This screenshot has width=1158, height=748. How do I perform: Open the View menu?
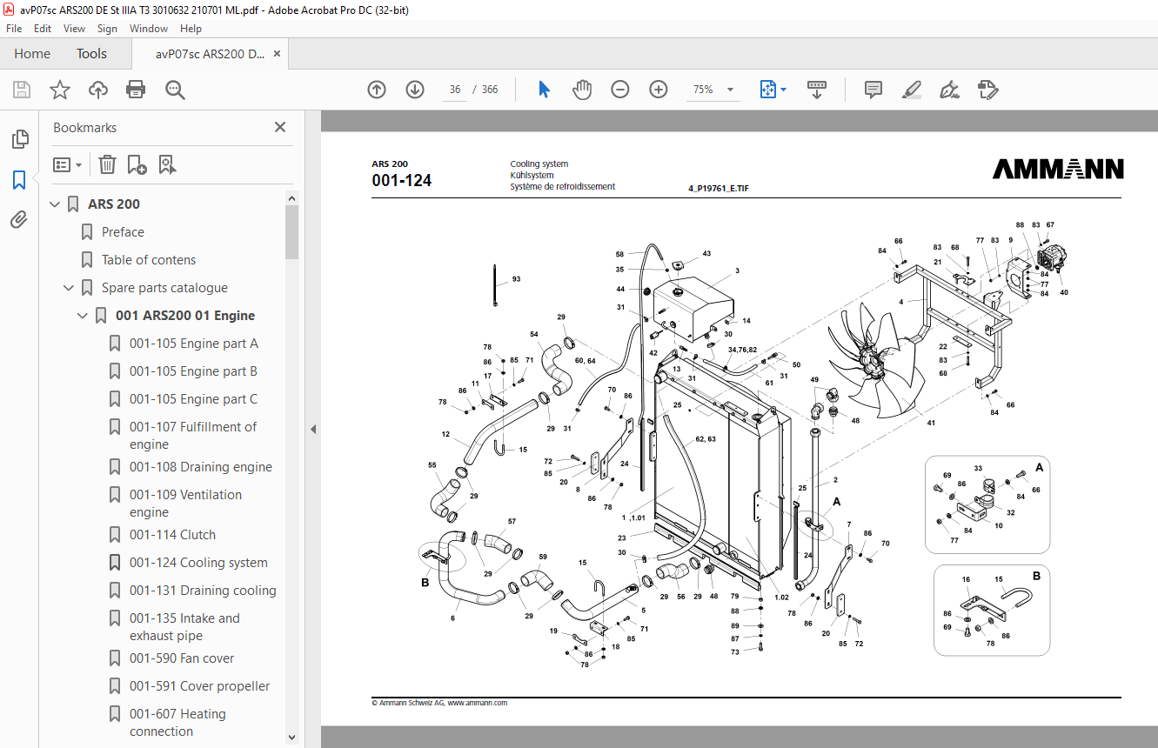point(74,28)
